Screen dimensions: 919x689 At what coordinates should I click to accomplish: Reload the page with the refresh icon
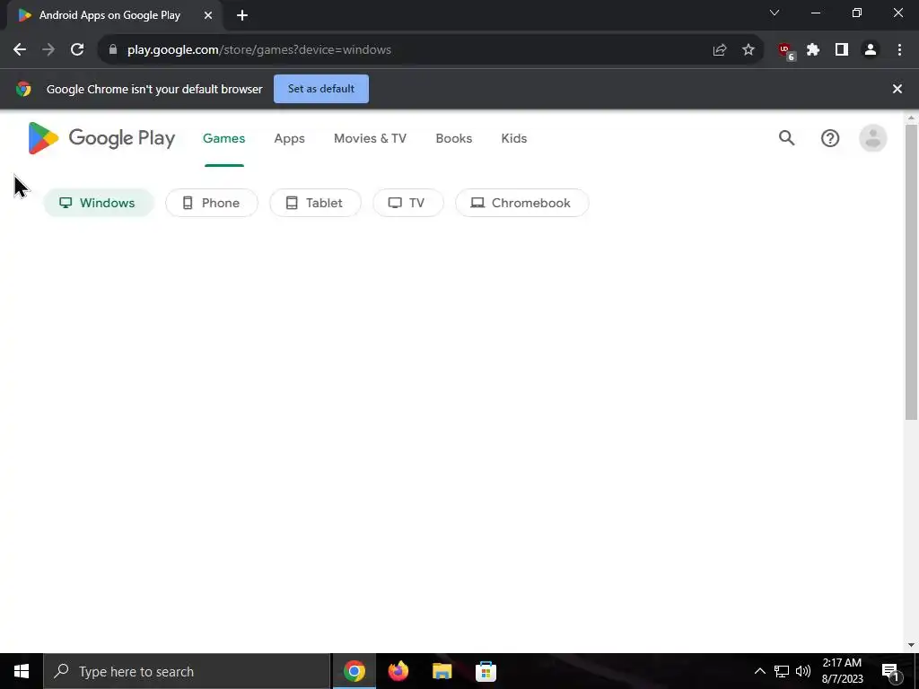tap(77, 50)
